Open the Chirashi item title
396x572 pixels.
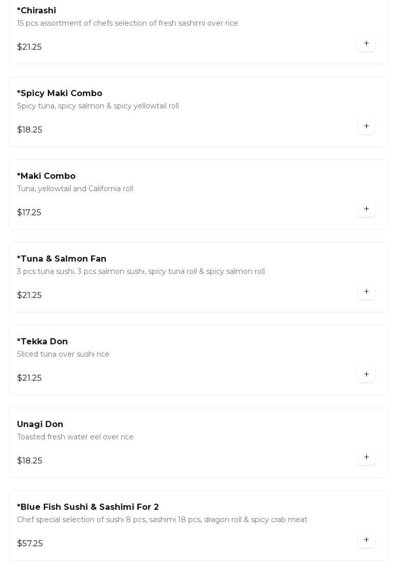(x=37, y=11)
